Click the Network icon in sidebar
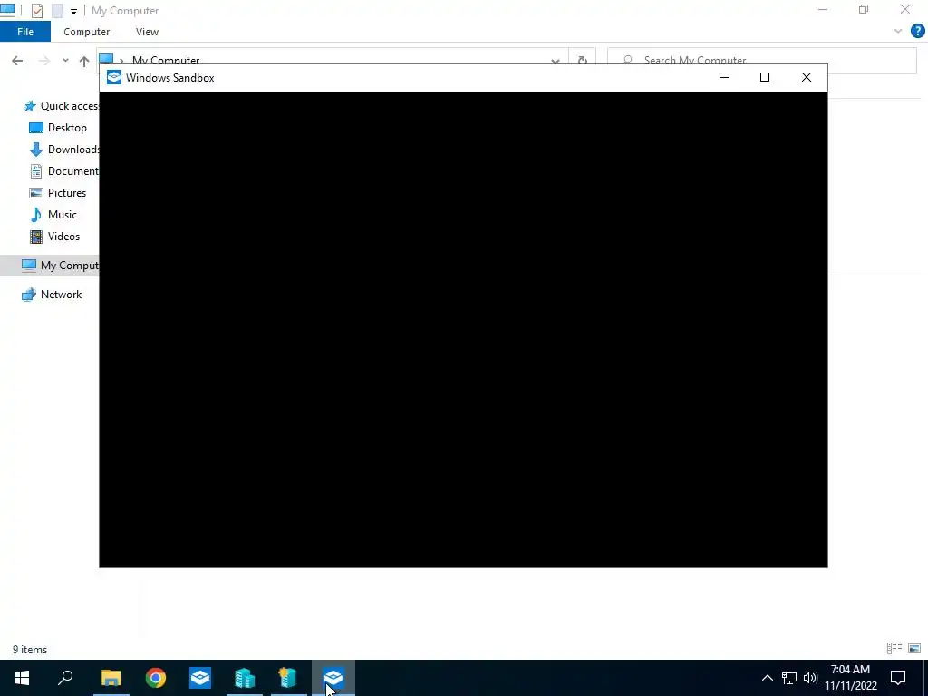 tap(28, 295)
